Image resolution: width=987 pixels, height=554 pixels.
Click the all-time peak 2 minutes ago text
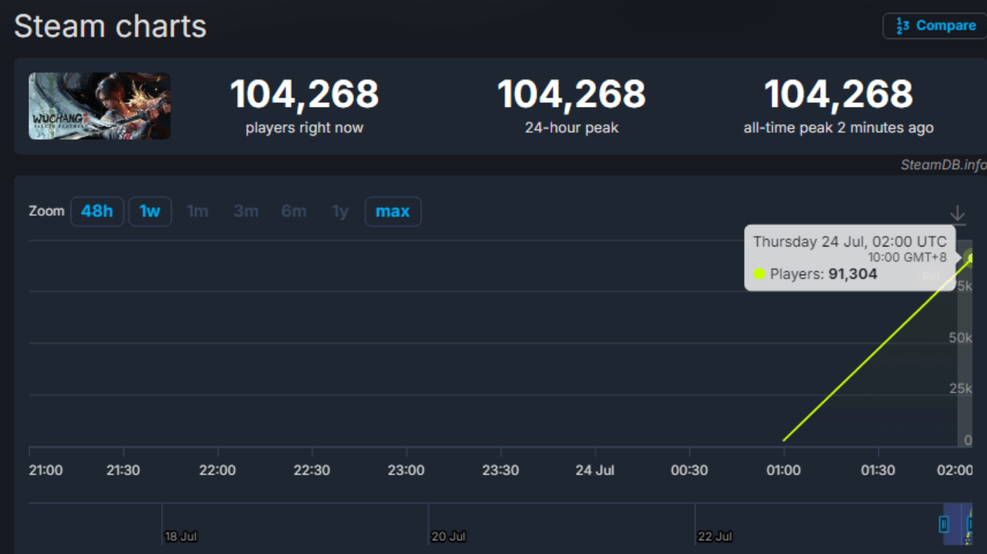point(839,128)
